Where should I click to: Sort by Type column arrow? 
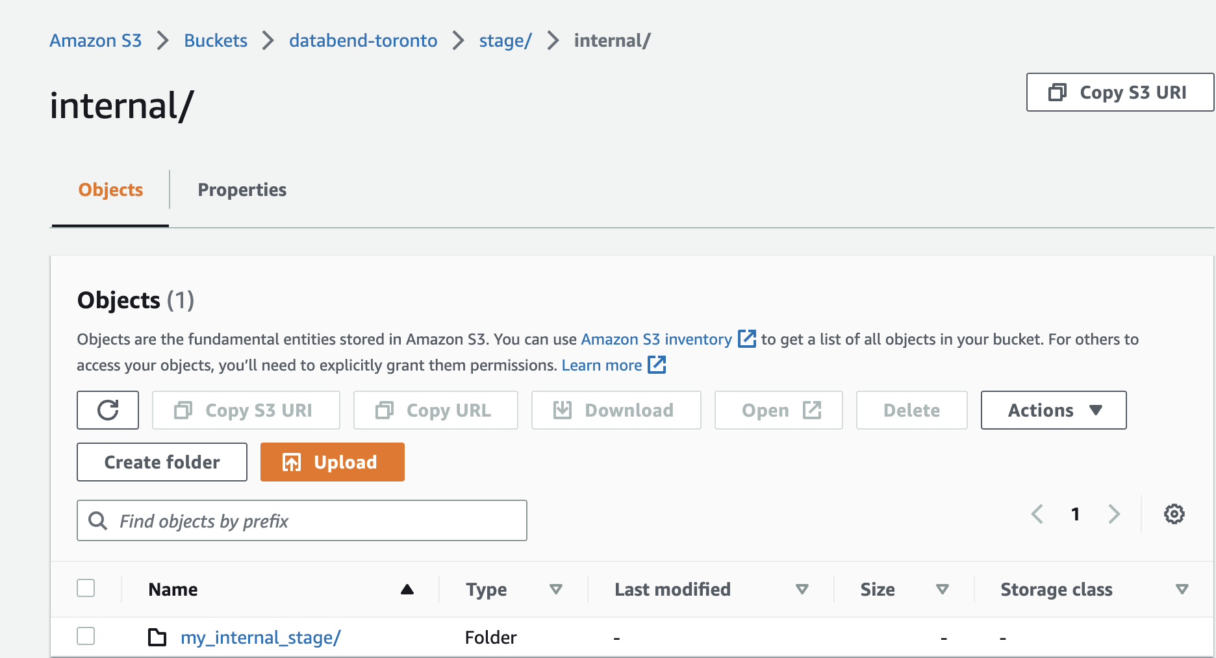[555, 589]
